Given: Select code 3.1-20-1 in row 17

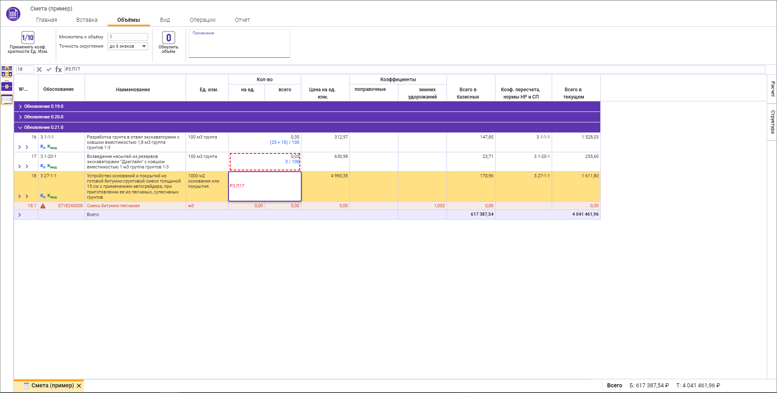Looking at the screenshot, I should tap(49, 157).
